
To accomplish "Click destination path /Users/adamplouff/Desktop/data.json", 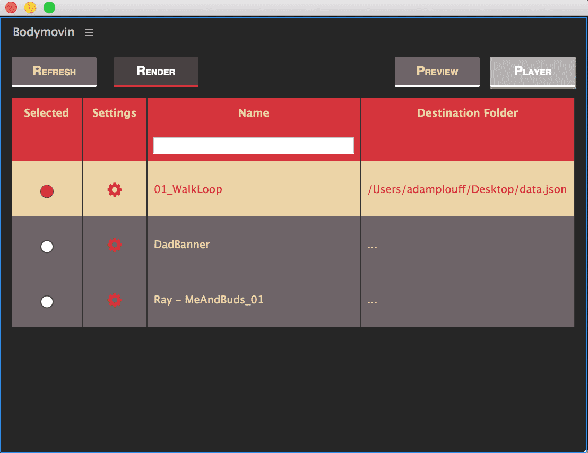I will (x=467, y=189).
